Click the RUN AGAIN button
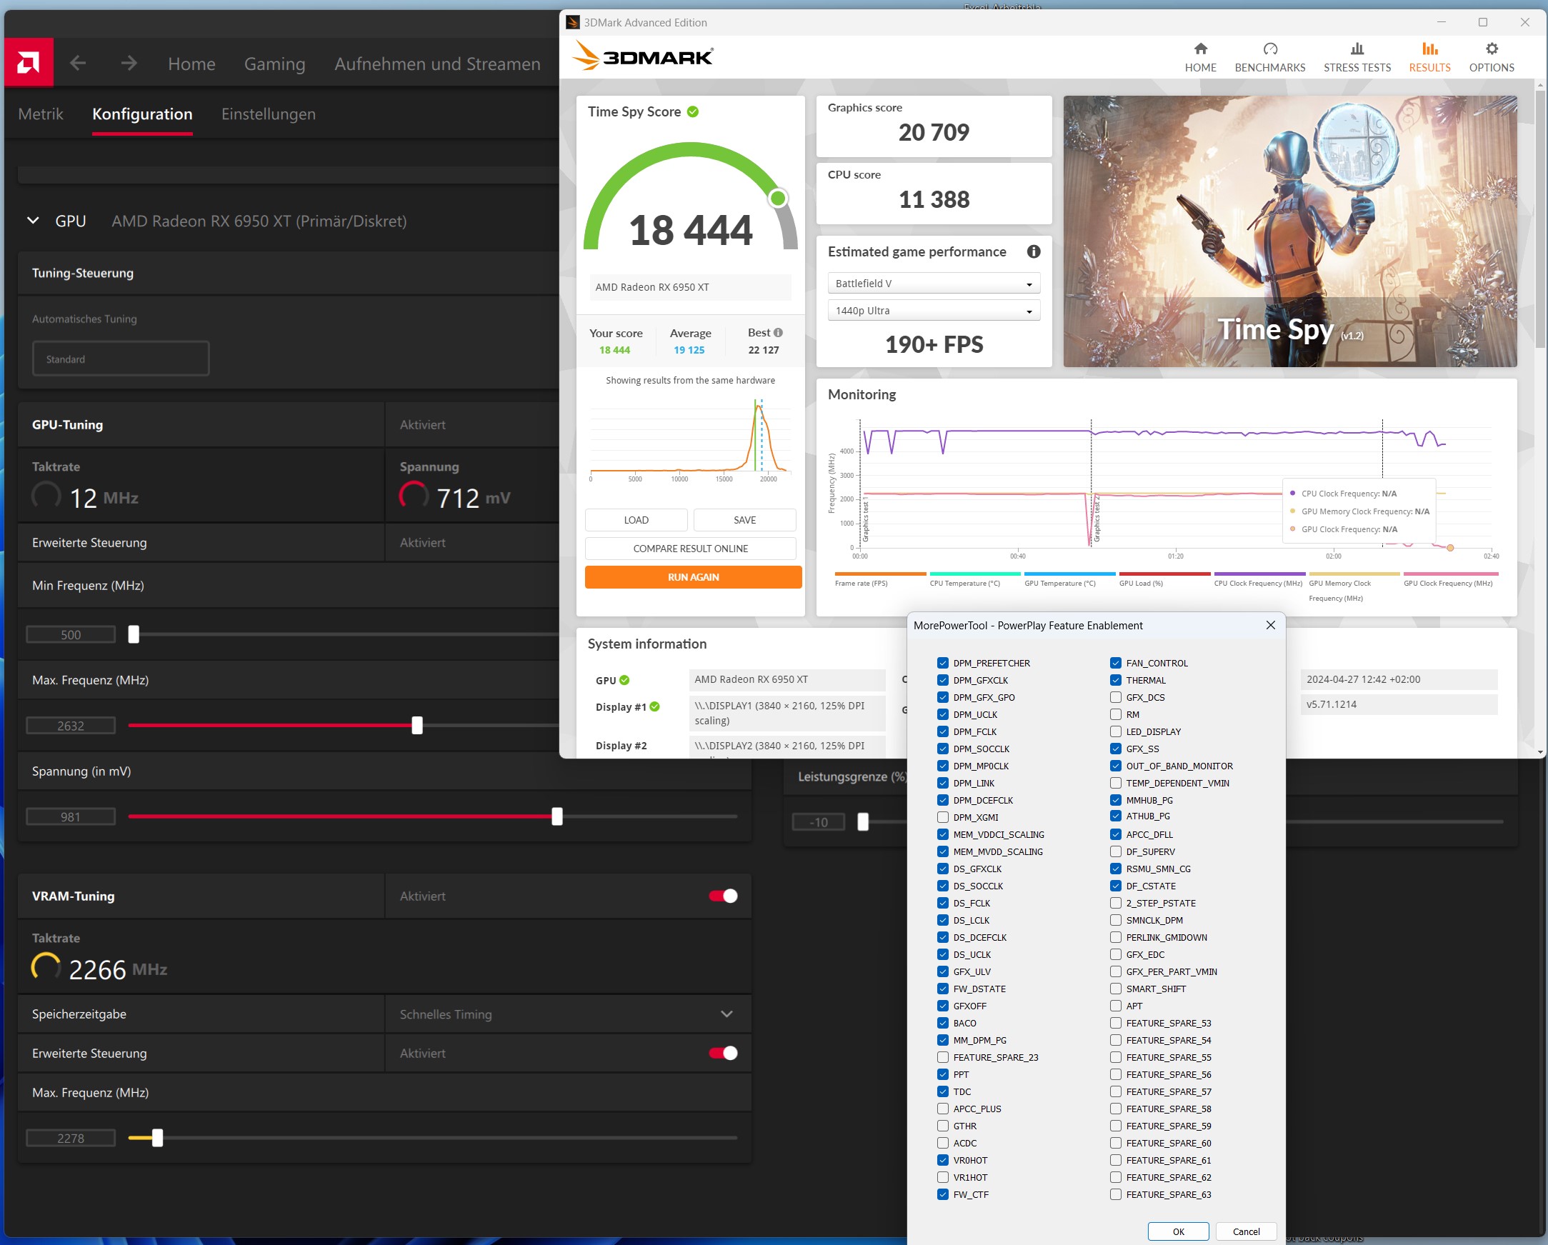 point(693,577)
